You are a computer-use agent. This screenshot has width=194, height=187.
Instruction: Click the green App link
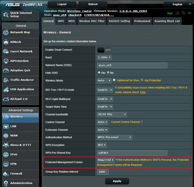[170, 13]
